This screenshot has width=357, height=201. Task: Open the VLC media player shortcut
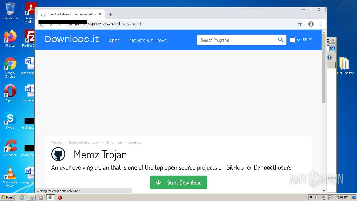tap(10, 177)
